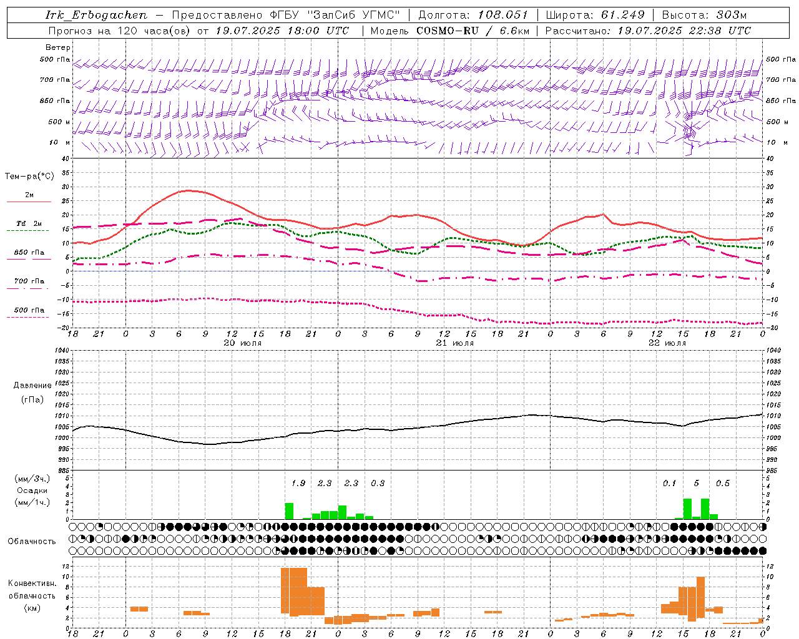This screenshot has height=639, width=799.
Task: Click the 0.3 precipitation total value
Action: pos(378,483)
